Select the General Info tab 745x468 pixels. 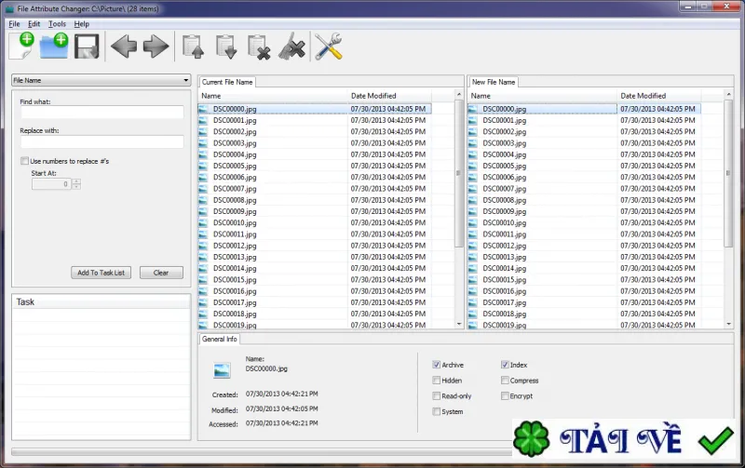[219, 339]
